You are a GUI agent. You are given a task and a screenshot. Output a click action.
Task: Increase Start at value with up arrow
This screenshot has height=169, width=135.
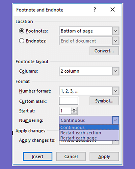click(74, 109)
